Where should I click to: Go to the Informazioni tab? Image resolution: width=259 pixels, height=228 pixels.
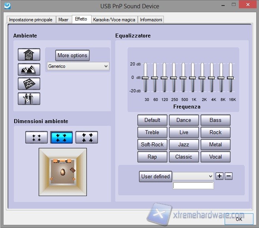(x=151, y=20)
